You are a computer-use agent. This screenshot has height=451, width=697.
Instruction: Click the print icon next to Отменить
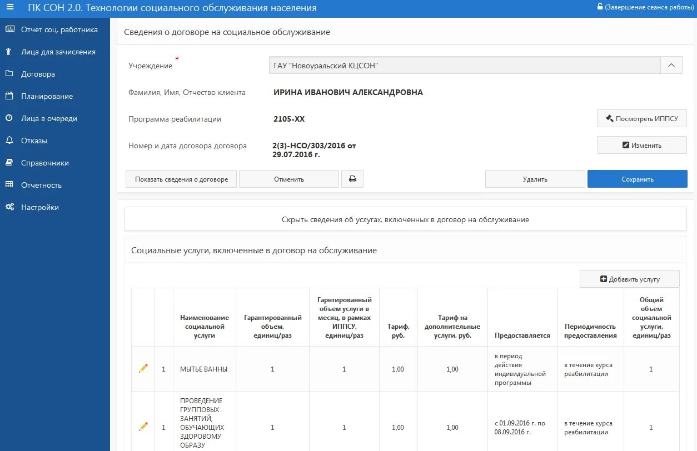click(352, 179)
